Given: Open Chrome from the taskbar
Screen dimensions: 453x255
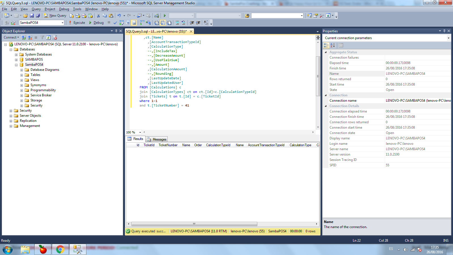Looking at the screenshot, I should coord(60,249).
